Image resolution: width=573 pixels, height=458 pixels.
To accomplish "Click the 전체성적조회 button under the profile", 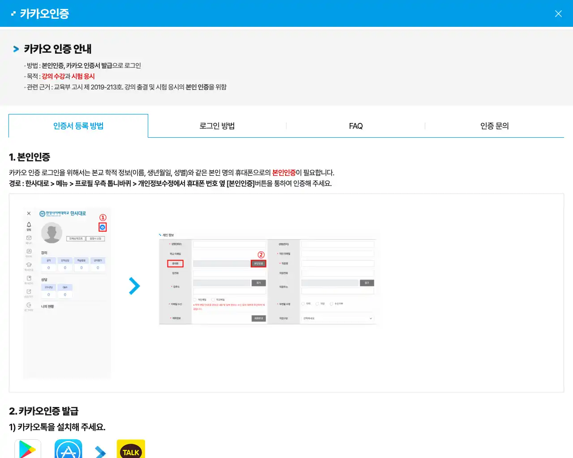I will (76, 238).
